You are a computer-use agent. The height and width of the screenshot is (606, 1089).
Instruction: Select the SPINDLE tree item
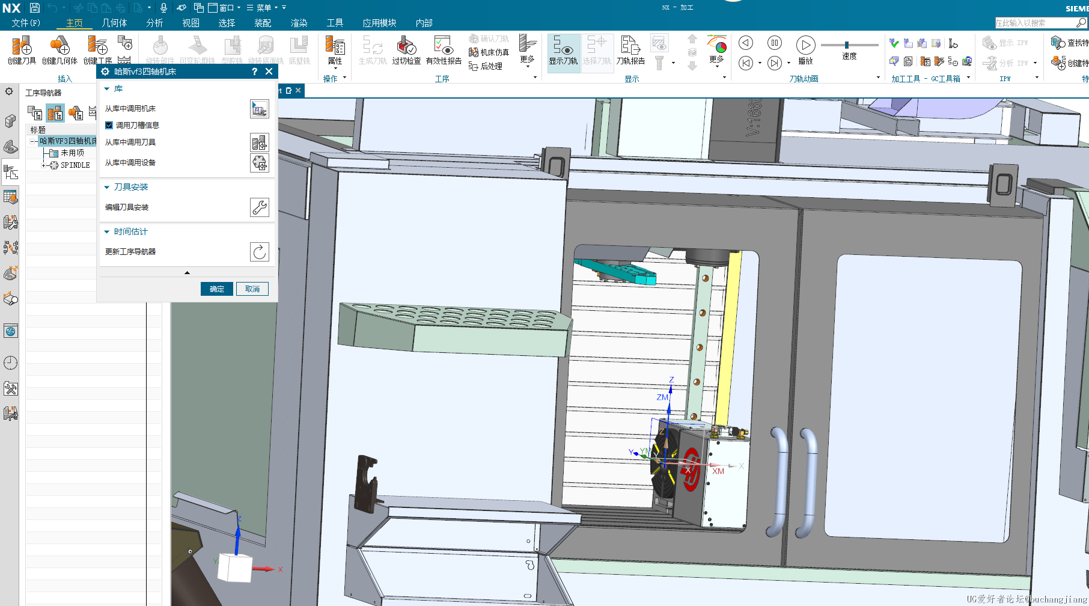[75, 165]
